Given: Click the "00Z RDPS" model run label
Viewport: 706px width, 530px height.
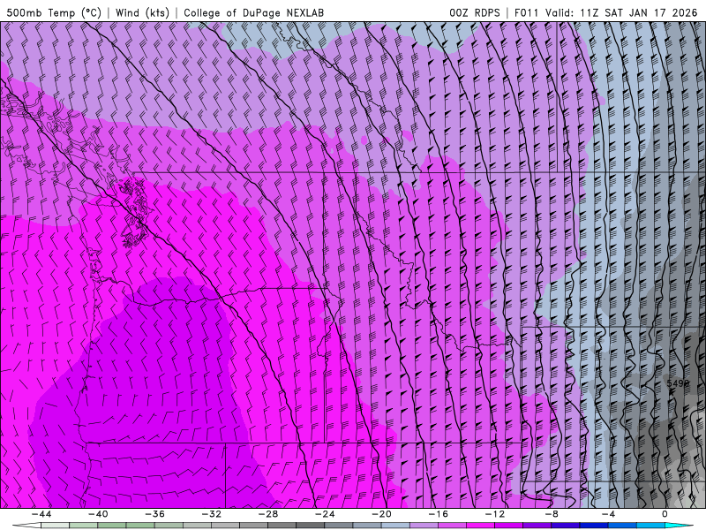Looking at the screenshot, I should coord(475,12).
